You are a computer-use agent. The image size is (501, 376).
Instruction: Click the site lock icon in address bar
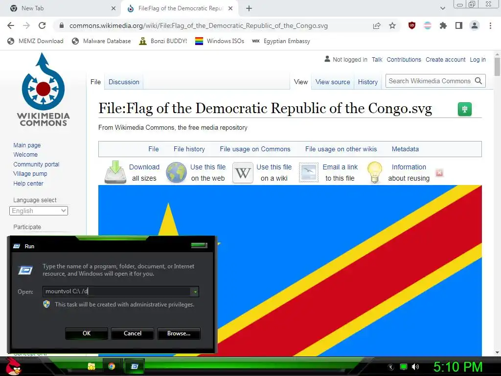pyautogui.click(x=62, y=25)
